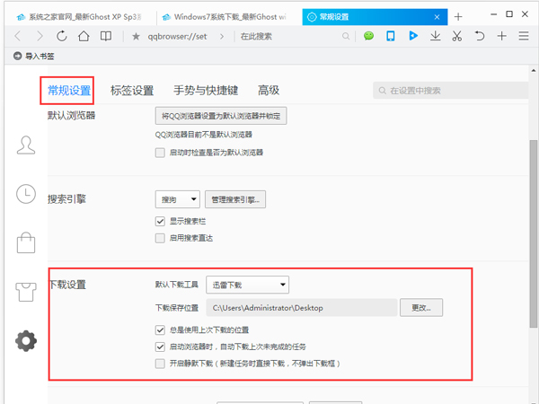Open the 搜狗 search engine dropdown
The height and width of the screenshot is (404, 539).
tap(178, 199)
